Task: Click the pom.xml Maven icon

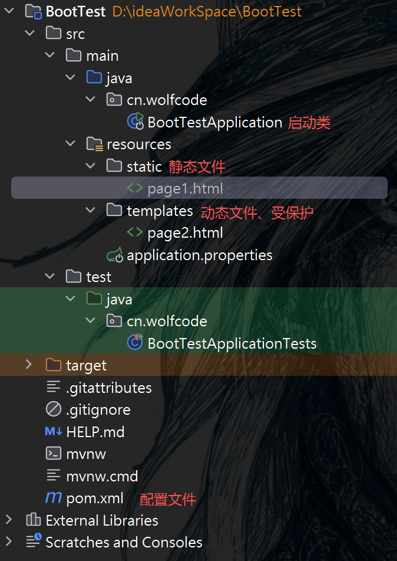Action: (x=52, y=497)
